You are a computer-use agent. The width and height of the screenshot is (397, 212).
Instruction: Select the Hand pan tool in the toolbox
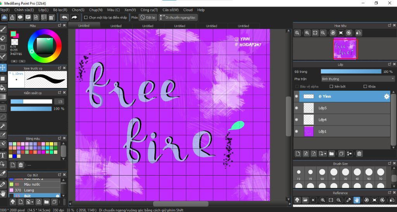click(3, 193)
